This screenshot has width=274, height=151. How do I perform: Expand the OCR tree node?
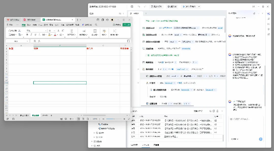point(94,137)
